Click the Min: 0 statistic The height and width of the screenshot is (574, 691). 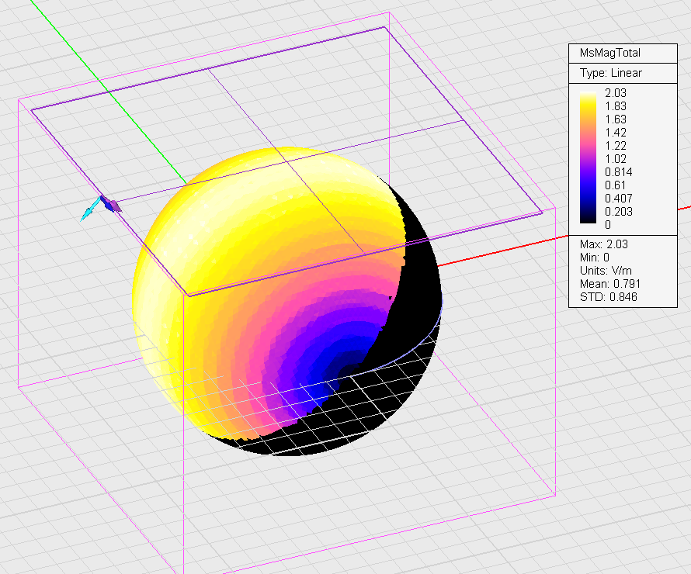click(x=594, y=258)
